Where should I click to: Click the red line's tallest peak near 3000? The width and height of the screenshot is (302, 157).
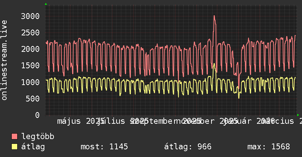click(214, 16)
